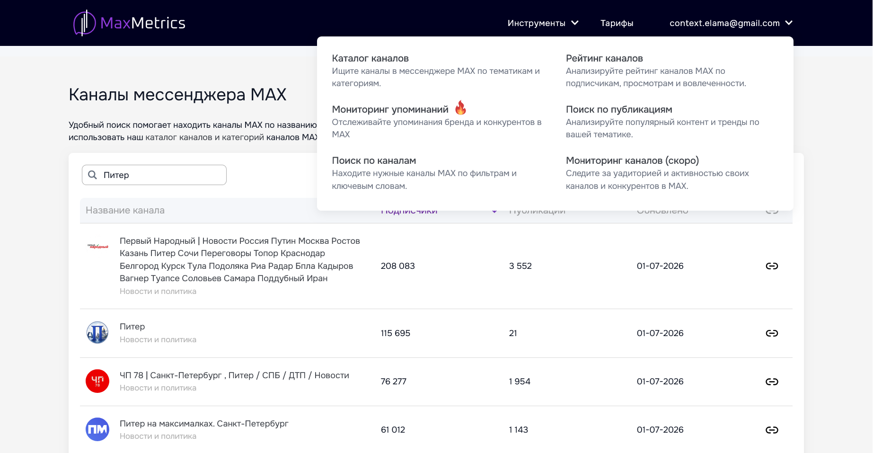Viewport: 873px width, 453px height.
Task: Click publications count 1 143
Action: (518, 430)
